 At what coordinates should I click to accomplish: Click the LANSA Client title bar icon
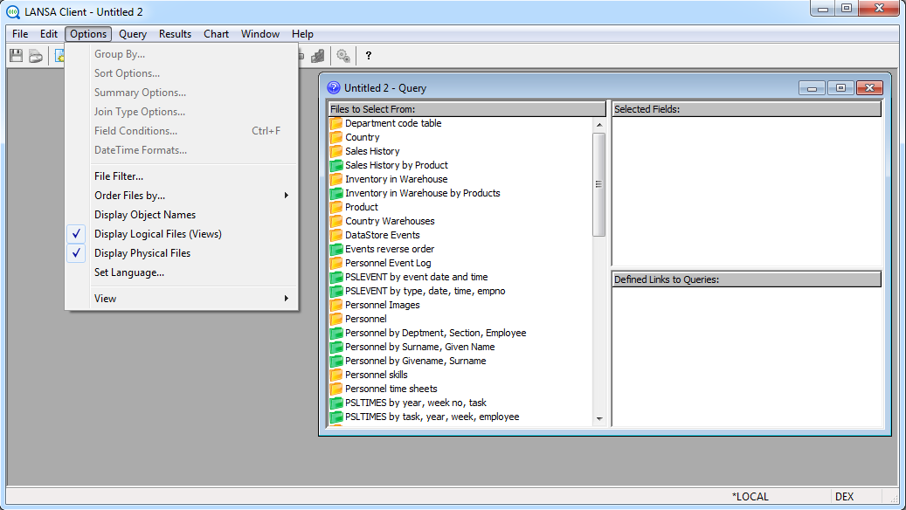click(x=13, y=11)
